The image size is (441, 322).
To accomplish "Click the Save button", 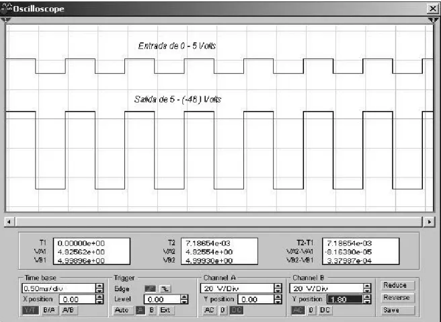I will click(398, 310).
